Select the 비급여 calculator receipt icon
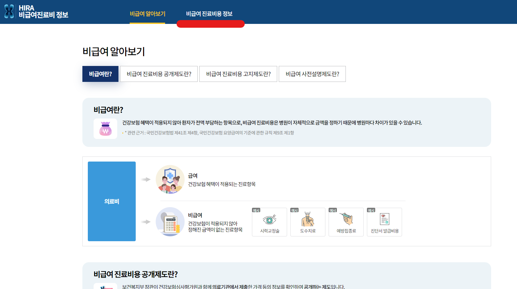Screen dimensions: 517x289 (170, 222)
